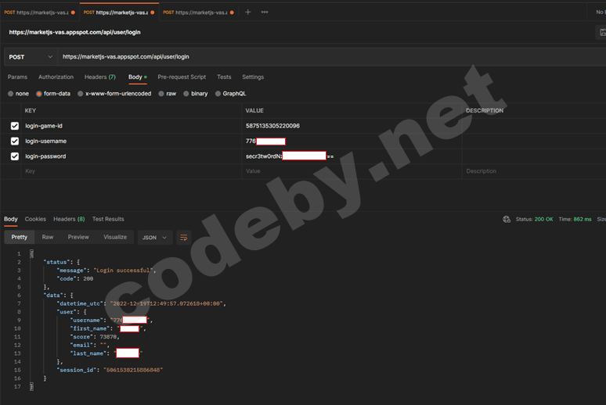Image resolution: width=606 pixels, height=405 pixels.
Task: Open the Params tab
Action: [x=17, y=77]
